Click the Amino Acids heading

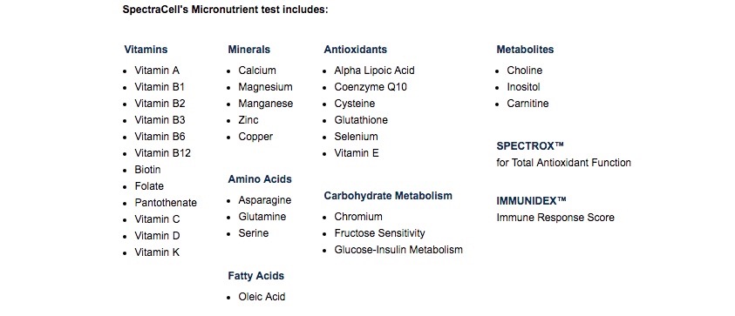260,178
